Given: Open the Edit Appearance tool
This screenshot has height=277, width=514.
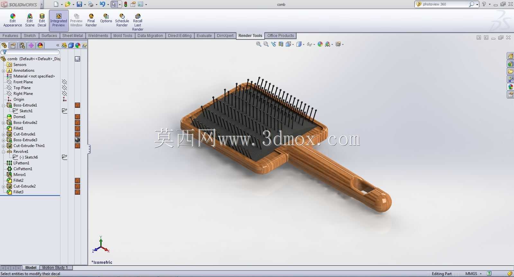Looking at the screenshot, I should 13,20.
